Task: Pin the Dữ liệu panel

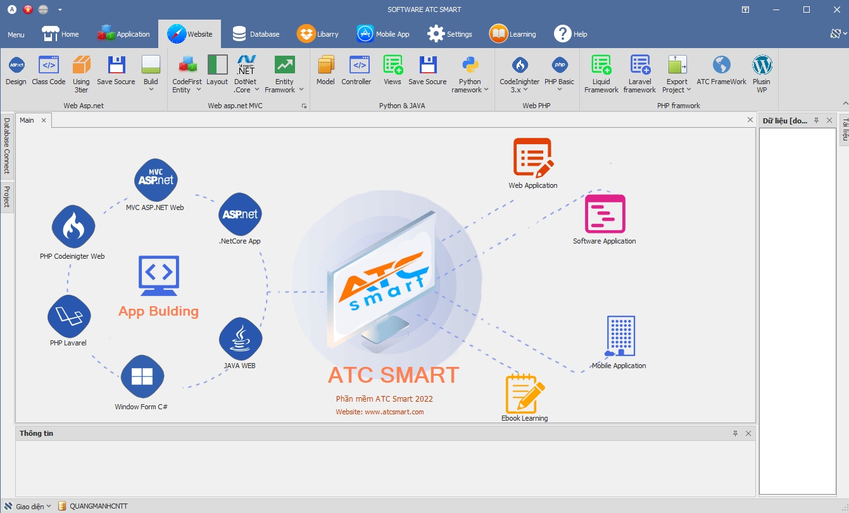Action: pos(817,120)
